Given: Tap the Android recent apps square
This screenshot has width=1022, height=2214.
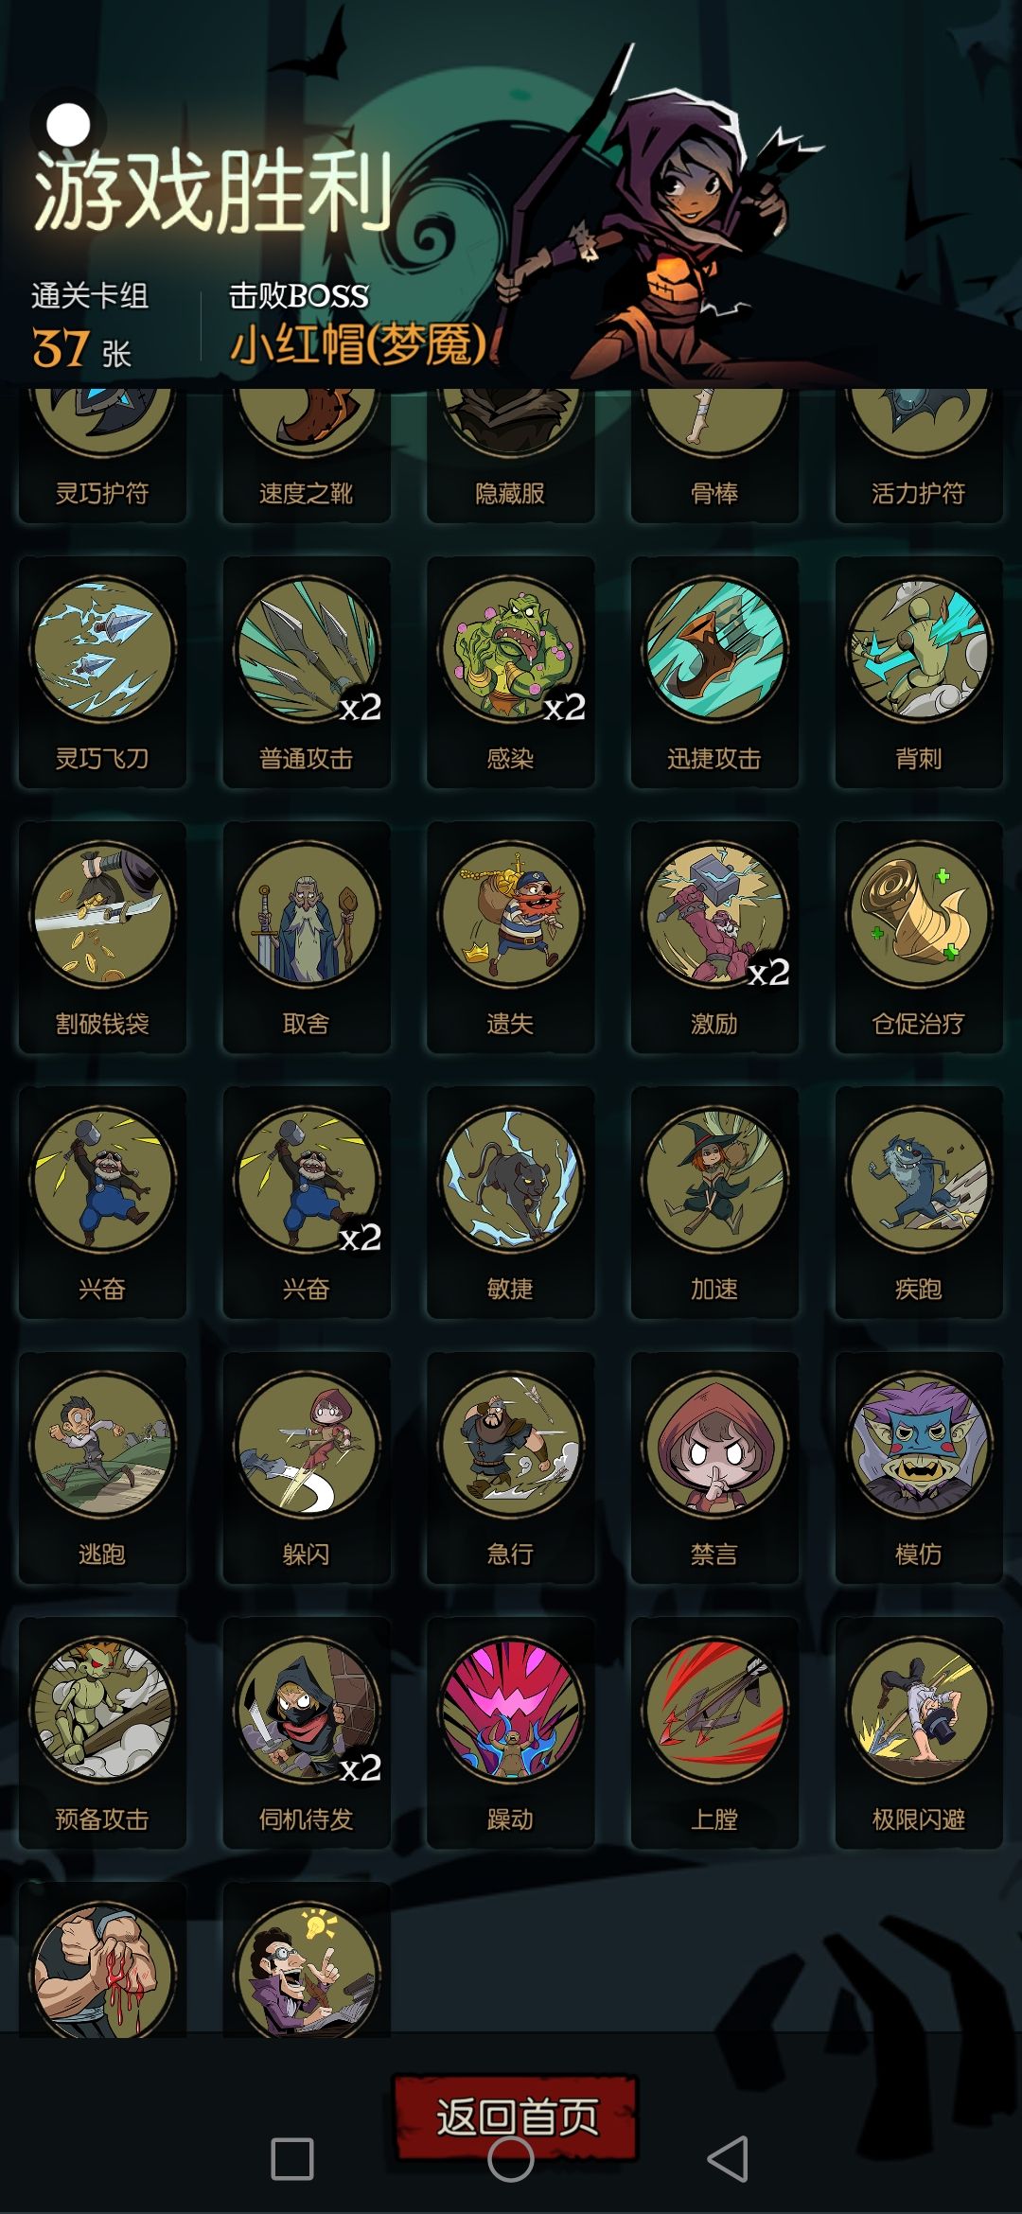Looking at the screenshot, I should coord(292,2159).
